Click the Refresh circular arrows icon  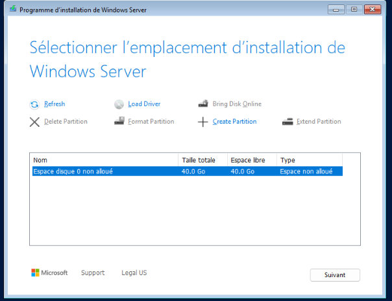[x=34, y=104]
